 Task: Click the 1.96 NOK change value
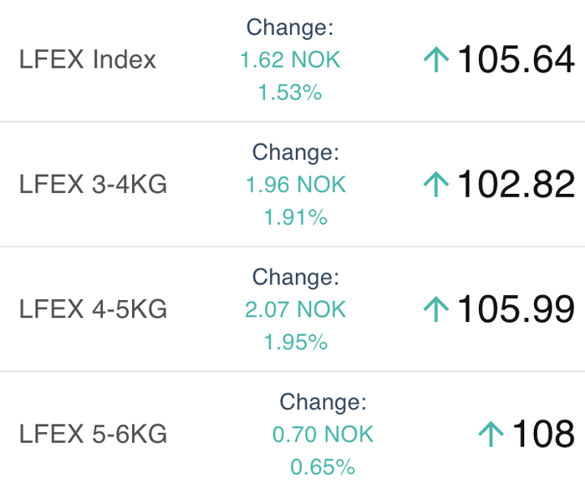pos(296,185)
